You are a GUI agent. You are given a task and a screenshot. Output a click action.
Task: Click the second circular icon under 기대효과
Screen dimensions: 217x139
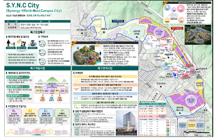tap(42, 52)
